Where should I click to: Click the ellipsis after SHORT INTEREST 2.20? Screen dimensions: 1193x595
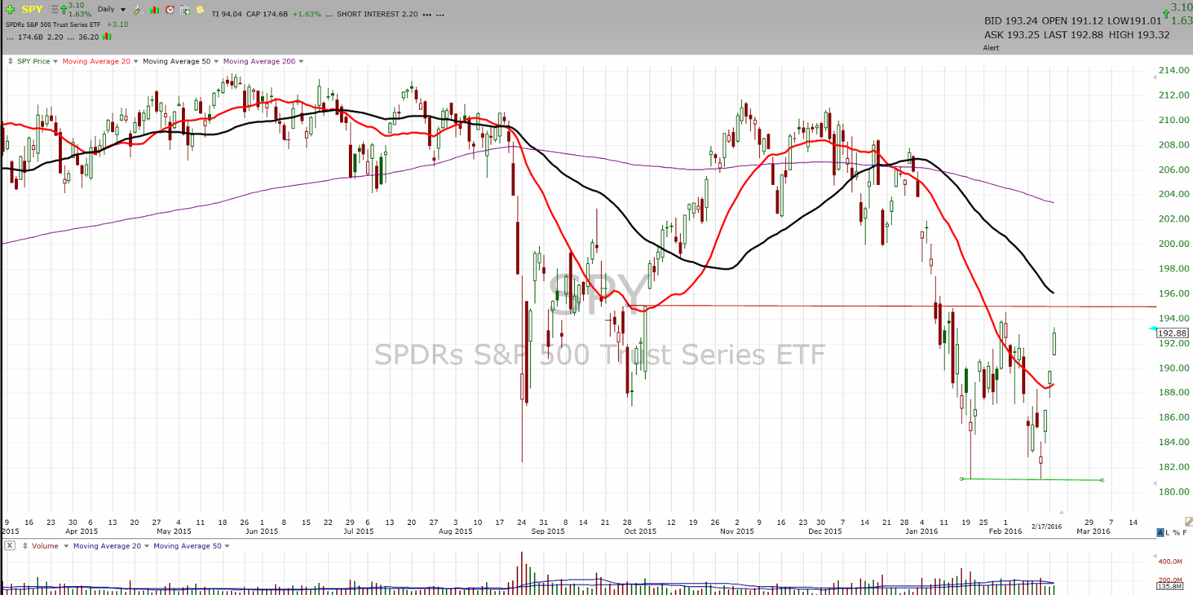(x=427, y=15)
